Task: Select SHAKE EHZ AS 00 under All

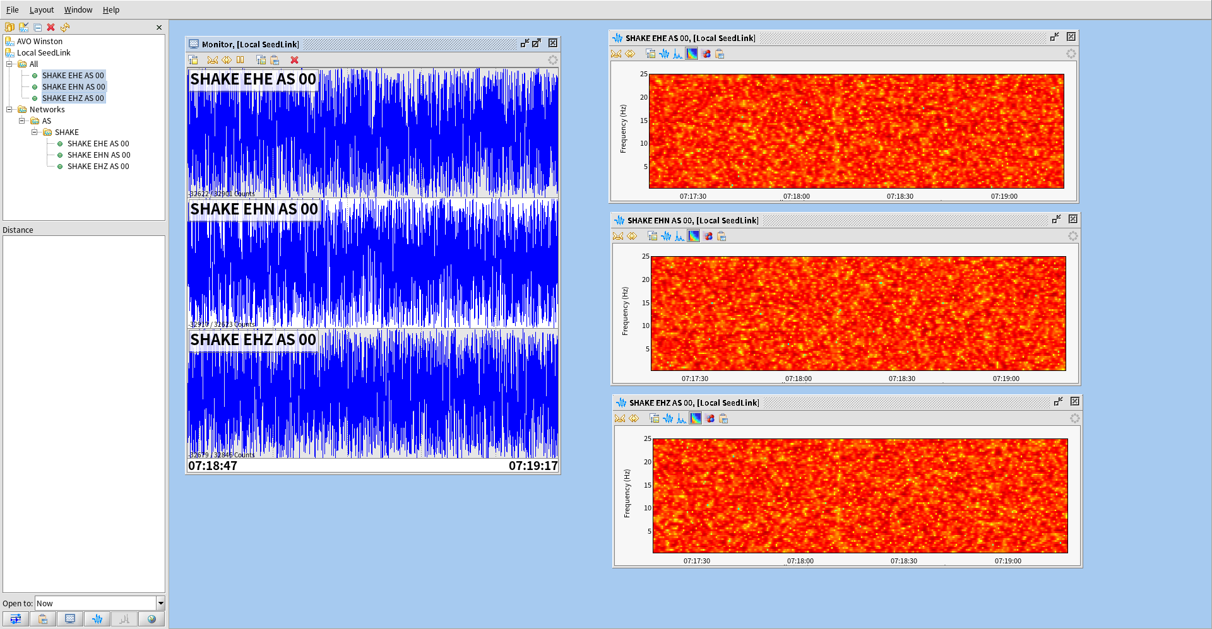Action: click(x=73, y=98)
